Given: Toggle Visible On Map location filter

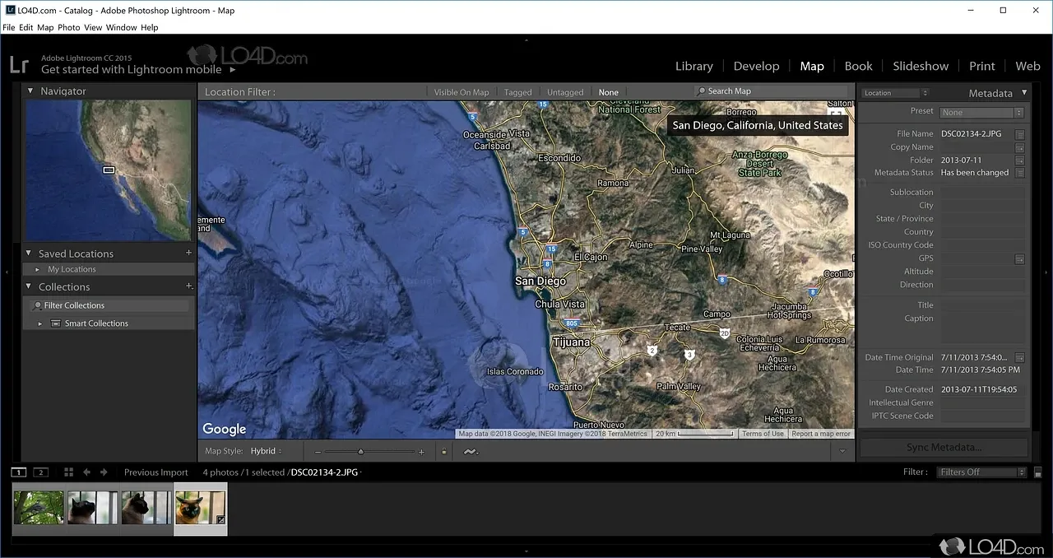Looking at the screenshot, I should point(462,92).
